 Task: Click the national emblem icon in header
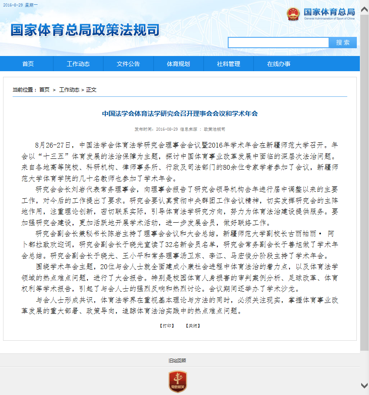tap(293, 14)
